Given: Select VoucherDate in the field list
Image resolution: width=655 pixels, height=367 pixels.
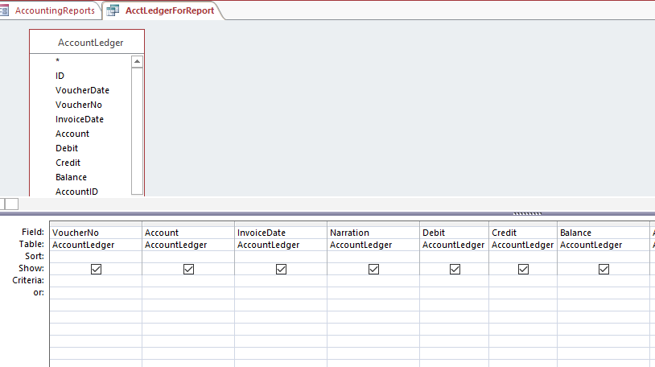Looking at the screenshot, I should point(82,90).
